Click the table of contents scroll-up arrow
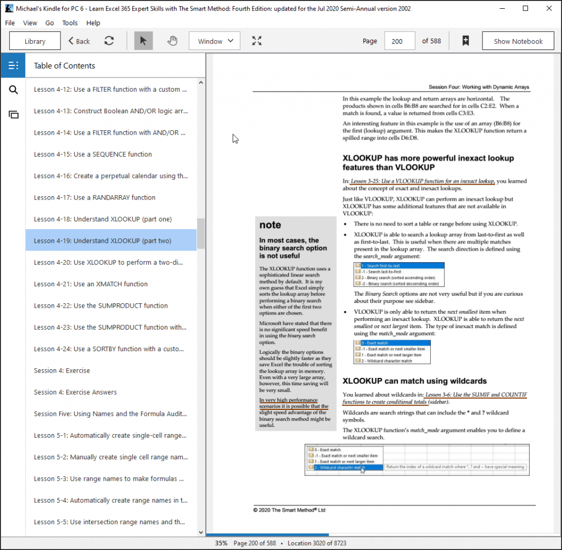The height and width of the screenshot is (550, 562). 201,82
